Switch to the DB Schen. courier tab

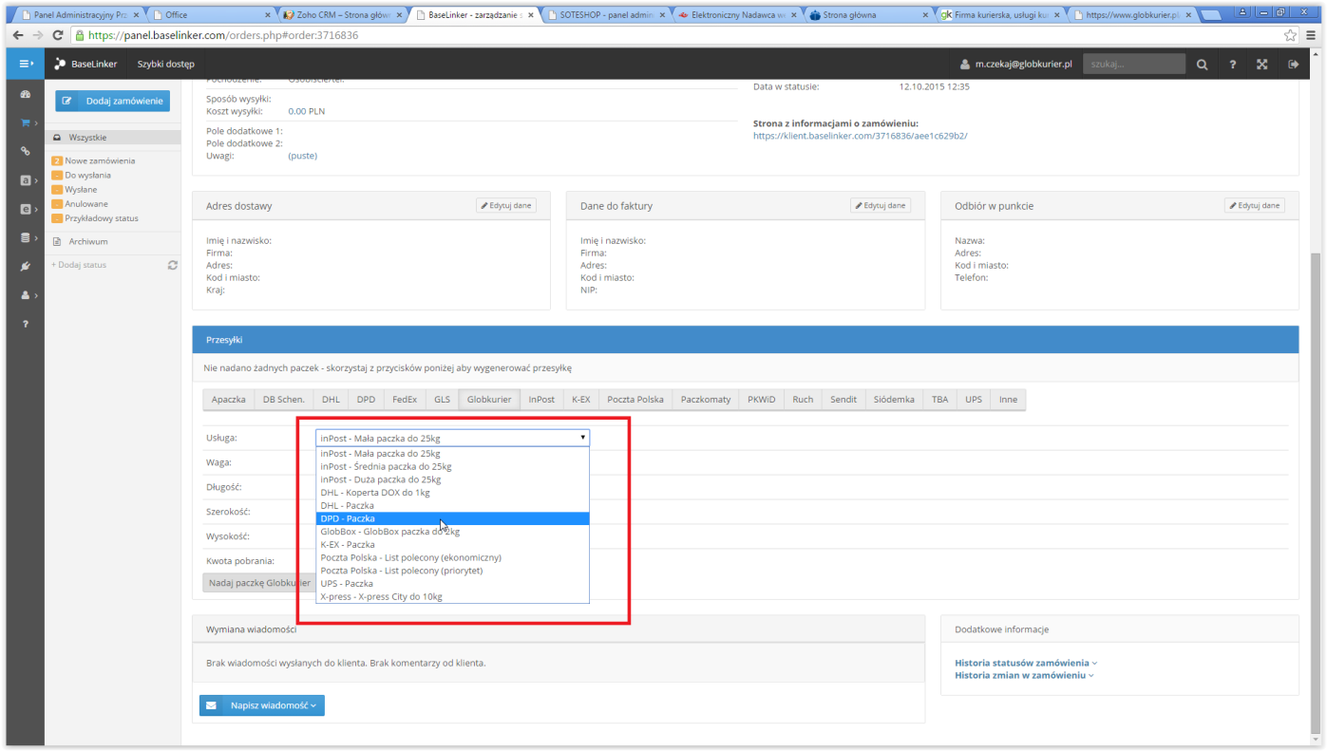point(284,400)
